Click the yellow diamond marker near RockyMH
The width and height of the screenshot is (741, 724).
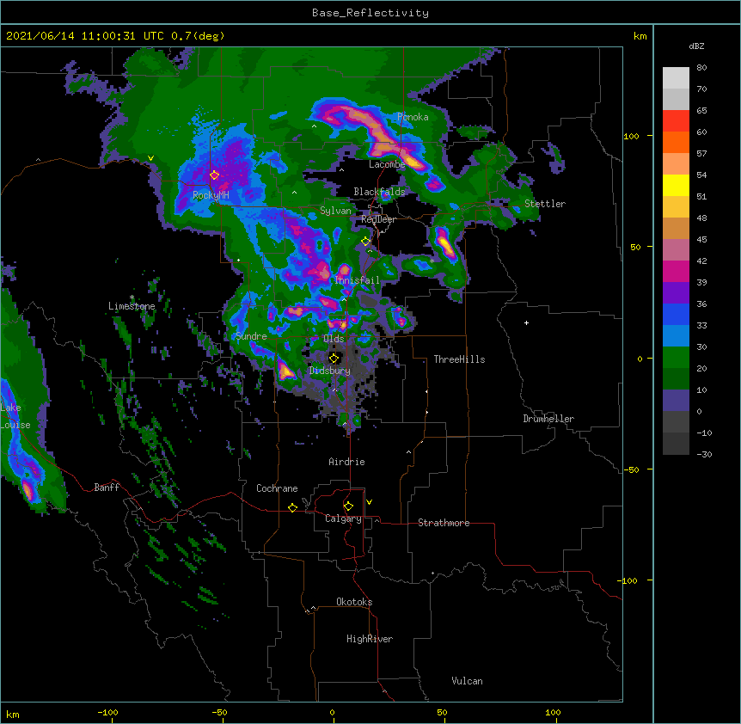coord(214,175)
